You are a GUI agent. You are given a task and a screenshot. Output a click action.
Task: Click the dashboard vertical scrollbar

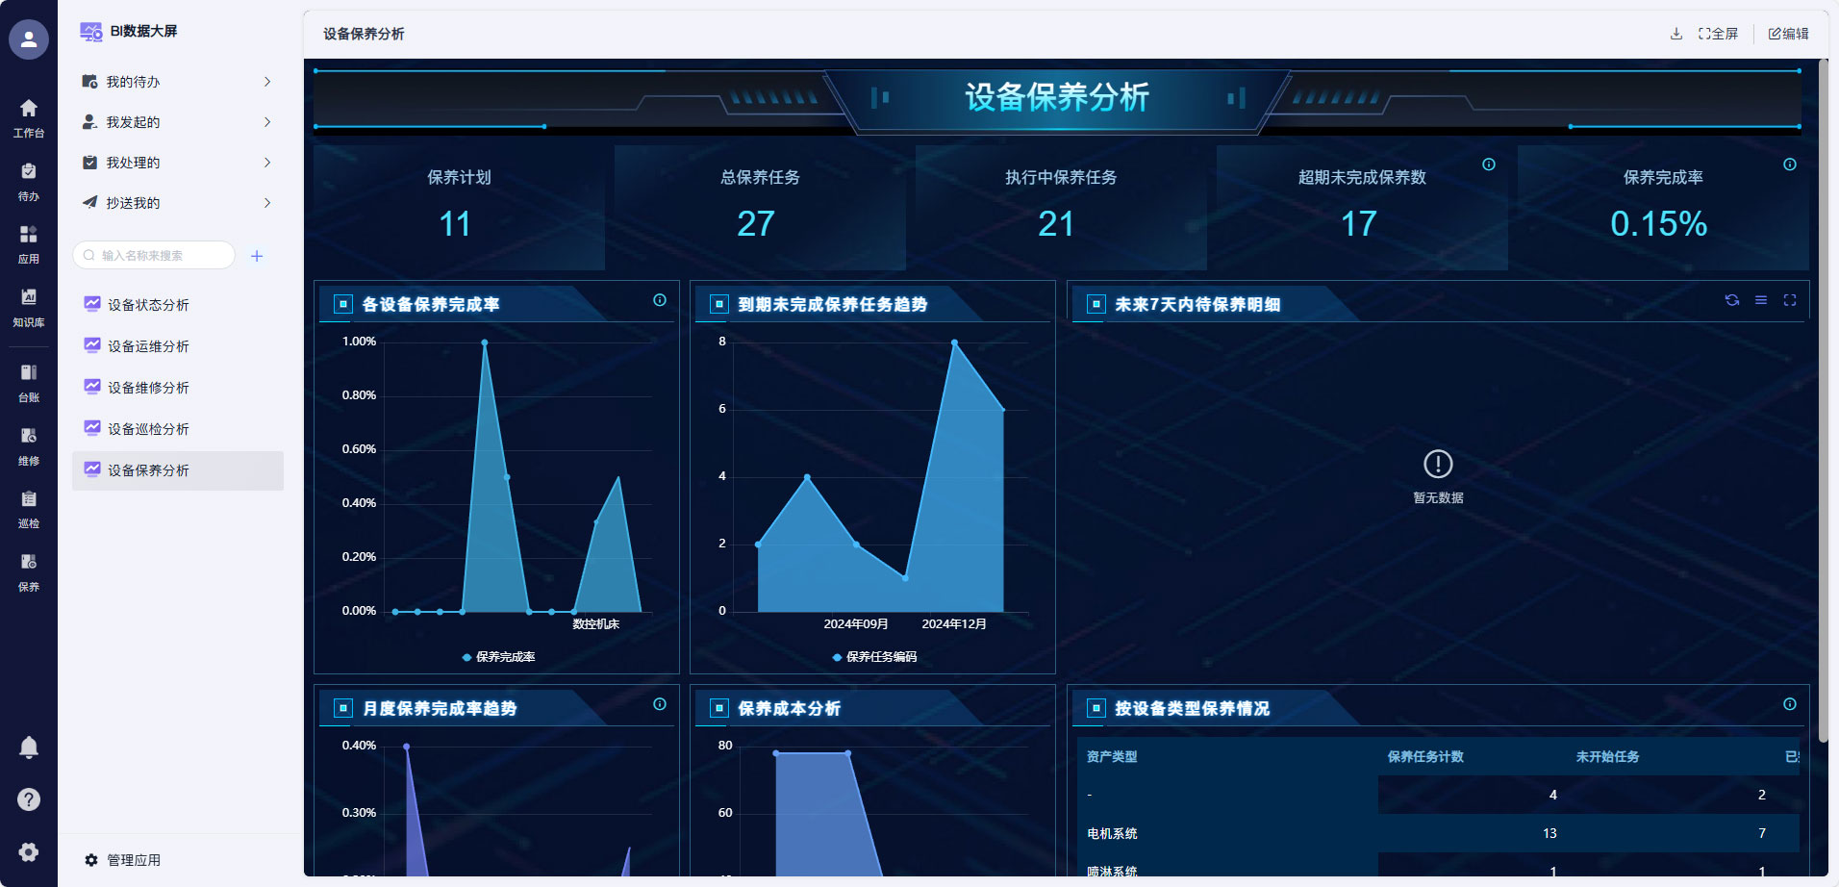1823,385
